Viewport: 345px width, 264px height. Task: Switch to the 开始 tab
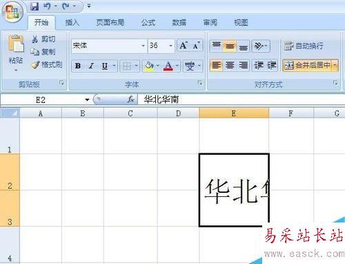click(41, 23)
